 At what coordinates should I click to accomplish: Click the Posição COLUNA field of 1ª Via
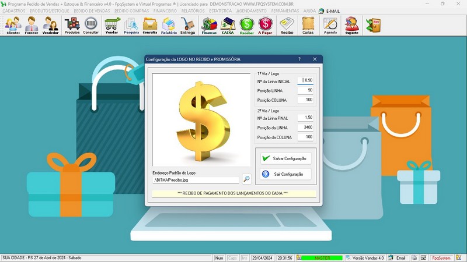305,100
